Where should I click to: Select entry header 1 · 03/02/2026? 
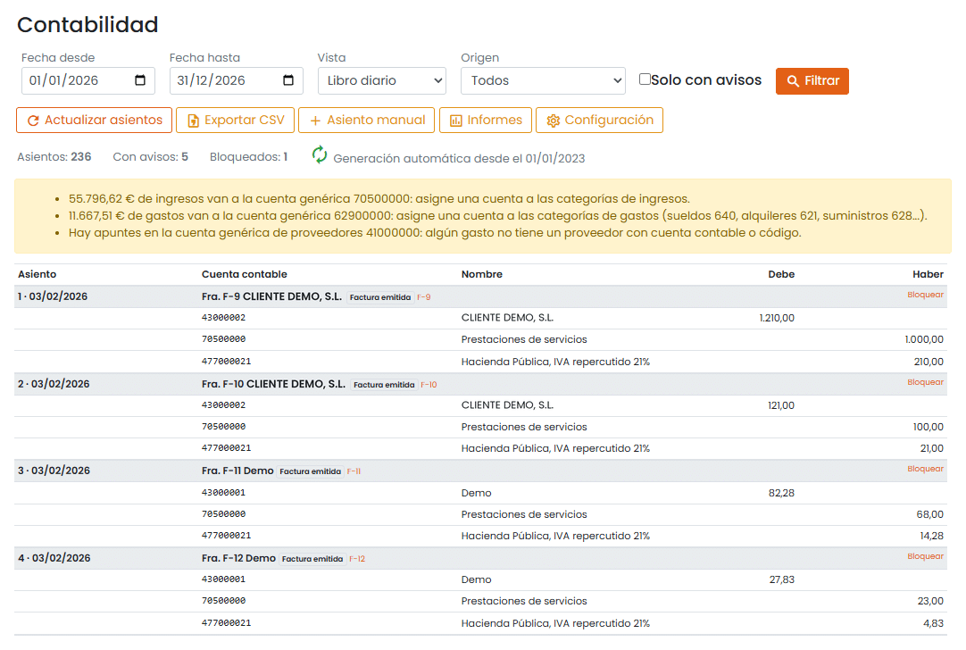point(53,296)
